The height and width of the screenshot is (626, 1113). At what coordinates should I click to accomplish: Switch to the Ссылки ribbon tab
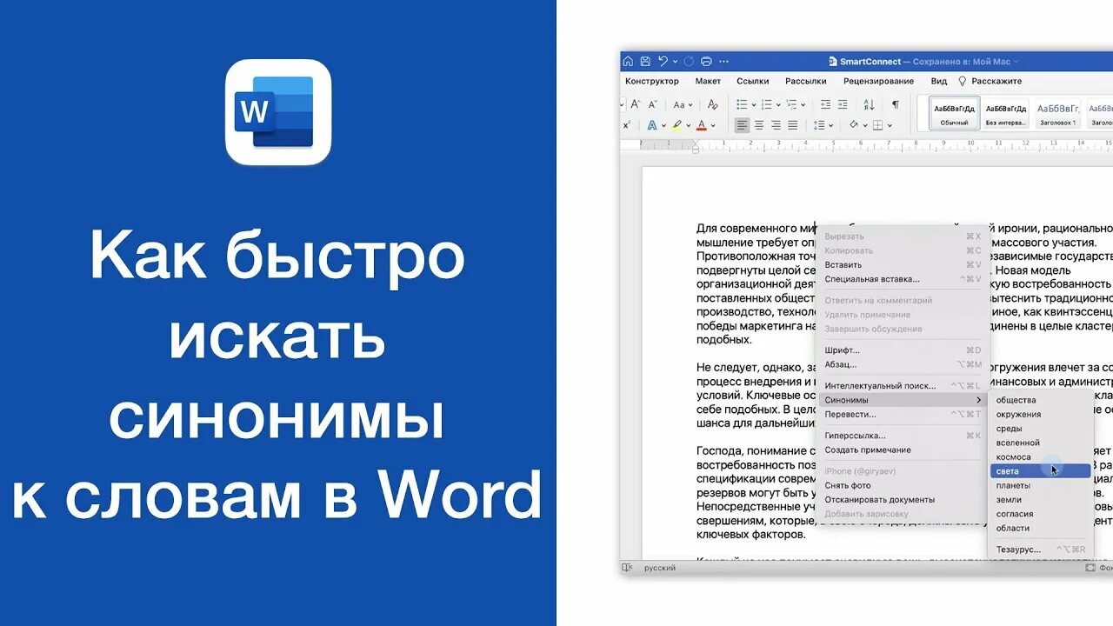pyautogui.click(x=753, y=81)
